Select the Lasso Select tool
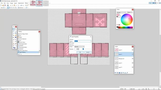This screenshot has height=90, width=161. pyautogui.click(x=14, y=31)
